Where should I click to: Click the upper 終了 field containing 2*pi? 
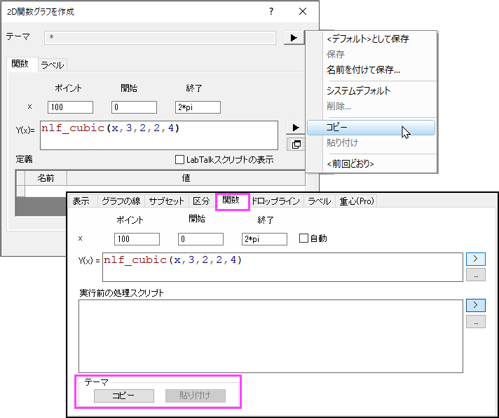pos(198,107)
